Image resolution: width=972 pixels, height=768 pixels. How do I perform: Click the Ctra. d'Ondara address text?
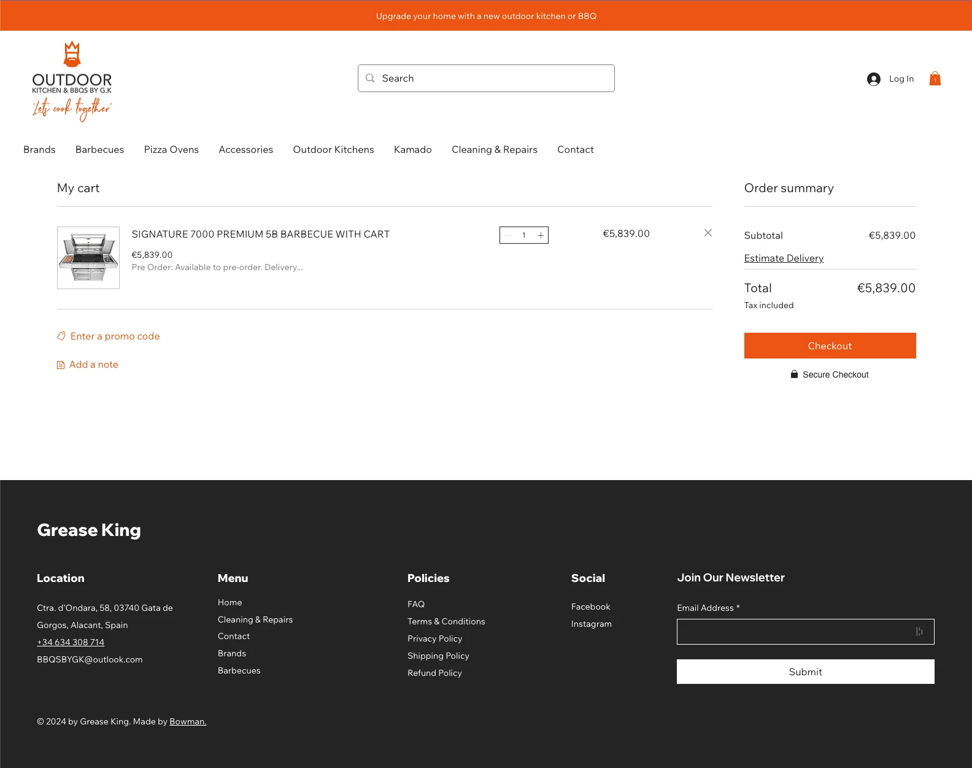pos(105,616)
